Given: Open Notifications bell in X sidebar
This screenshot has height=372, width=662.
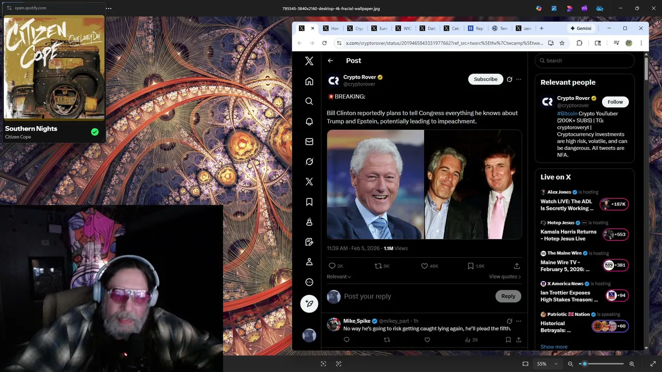Looking at the screenshot, I should [309, 121].
